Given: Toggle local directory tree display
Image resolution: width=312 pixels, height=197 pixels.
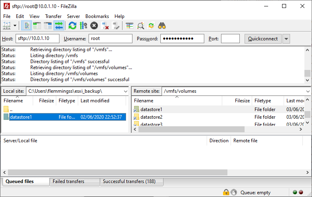Looking at the screenshot, I should pos(37,26).
